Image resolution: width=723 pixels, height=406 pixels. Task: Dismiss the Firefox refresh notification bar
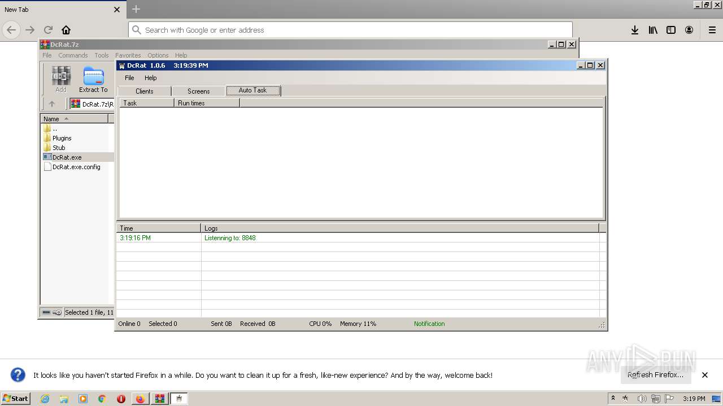pos(705,375)
